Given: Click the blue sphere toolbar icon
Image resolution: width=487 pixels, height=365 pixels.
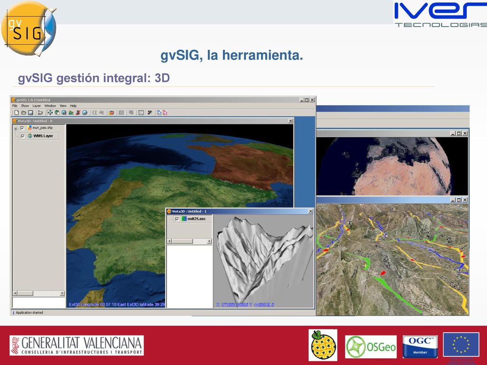Looking at the screenshot, I should (85, 113).
